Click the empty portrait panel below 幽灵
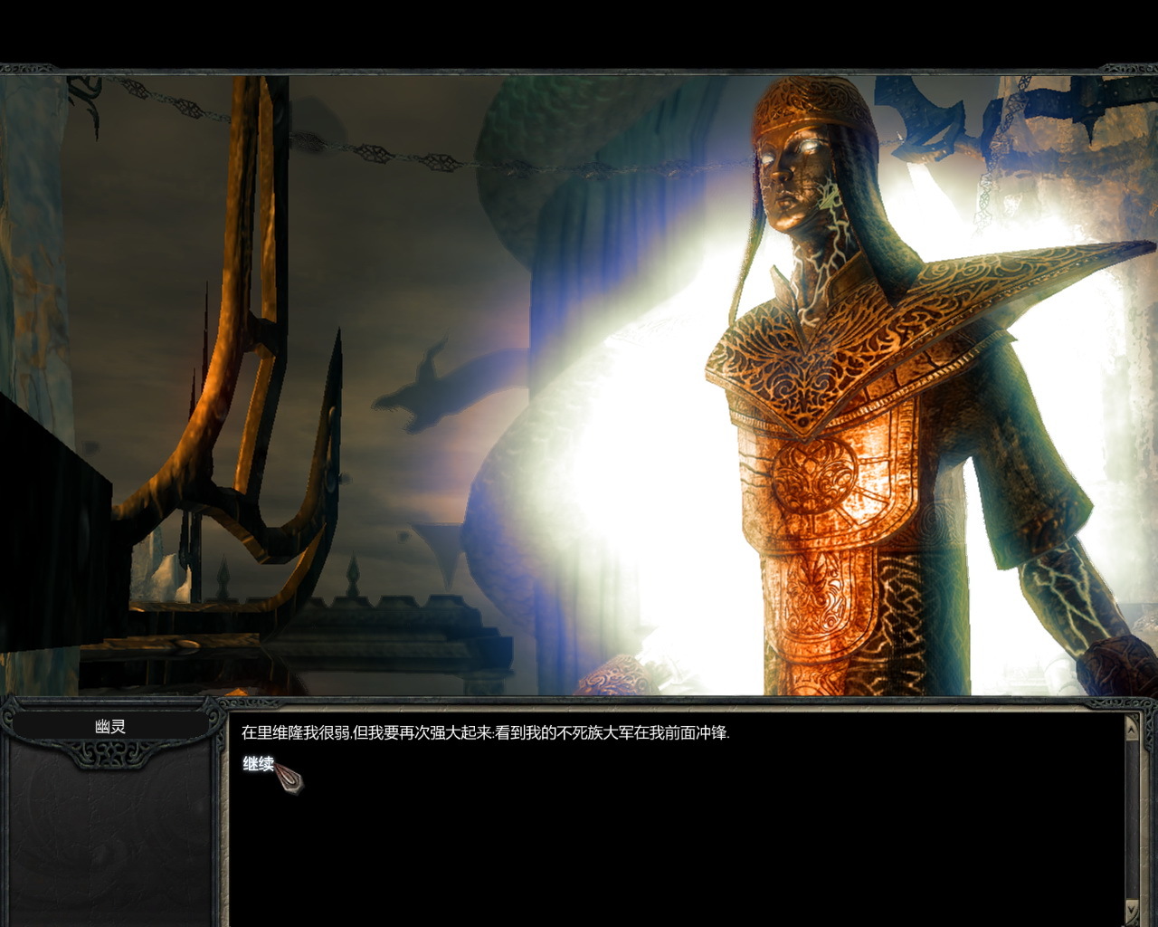 click(x=109, y=842)
